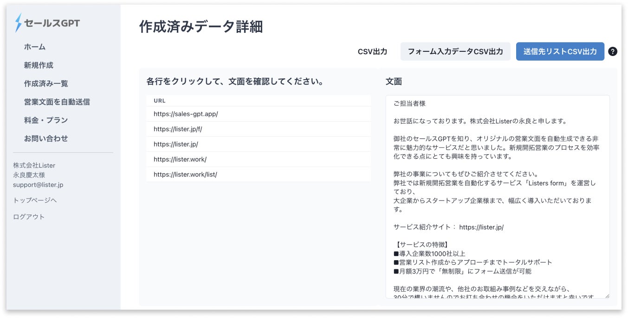
Task: Click the セールスGPT lightning bolt logo
Action: (x=19, y=23)
